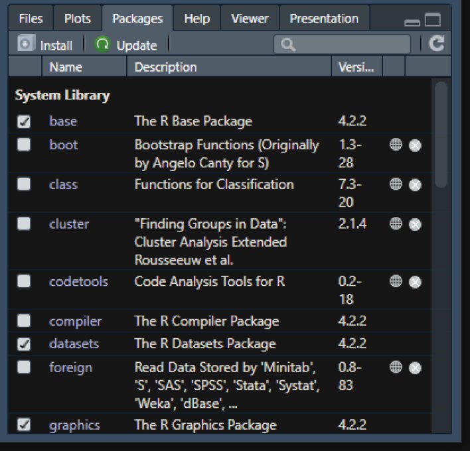Unload the datasets package checkbox
Viewport: 470px width, 451px height.
coord(24,344)
